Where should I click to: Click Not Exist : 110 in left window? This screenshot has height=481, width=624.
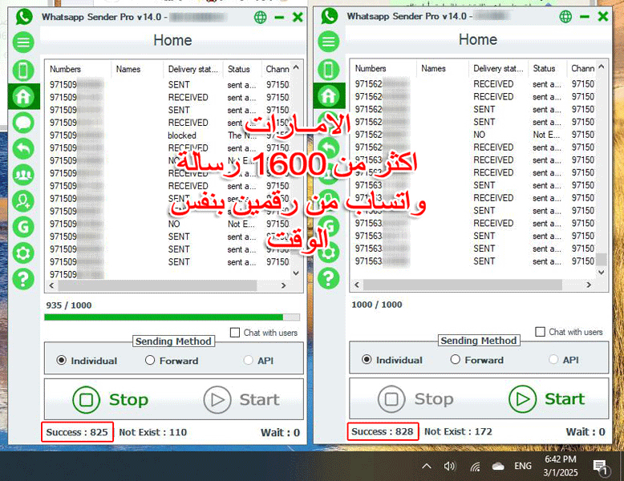coord(153,432)
